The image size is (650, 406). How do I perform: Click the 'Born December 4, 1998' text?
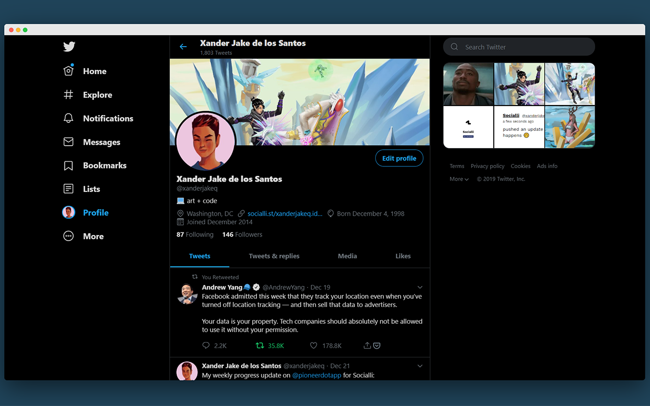[x=371, y=214]
